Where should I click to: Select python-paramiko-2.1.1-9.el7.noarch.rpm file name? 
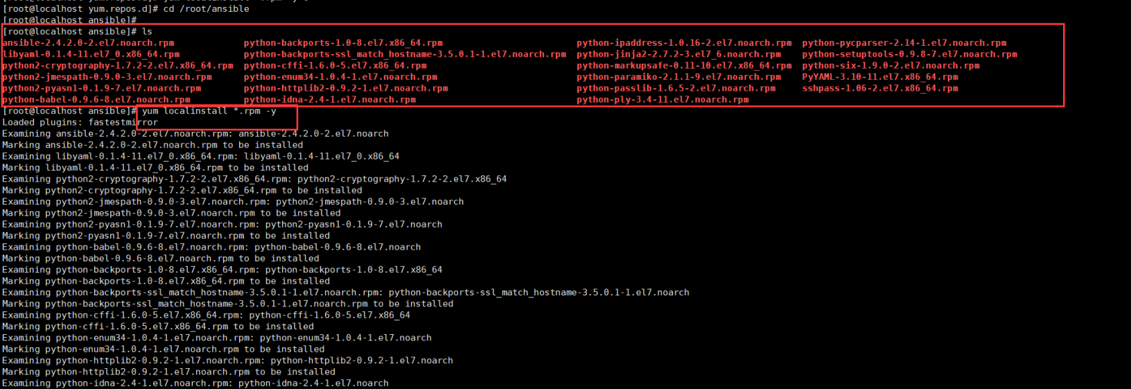coord(678,77)
